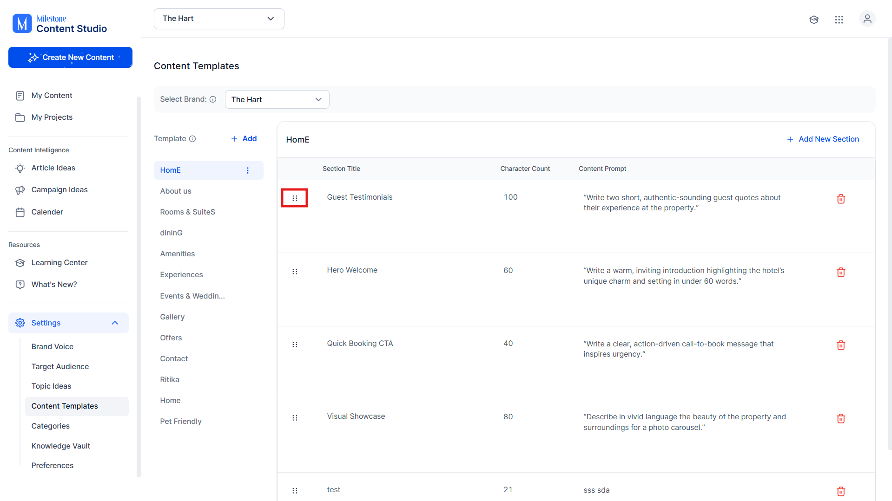Open Article Ideas
Viewport: 892px width, 501px height.
coord(53,168)
